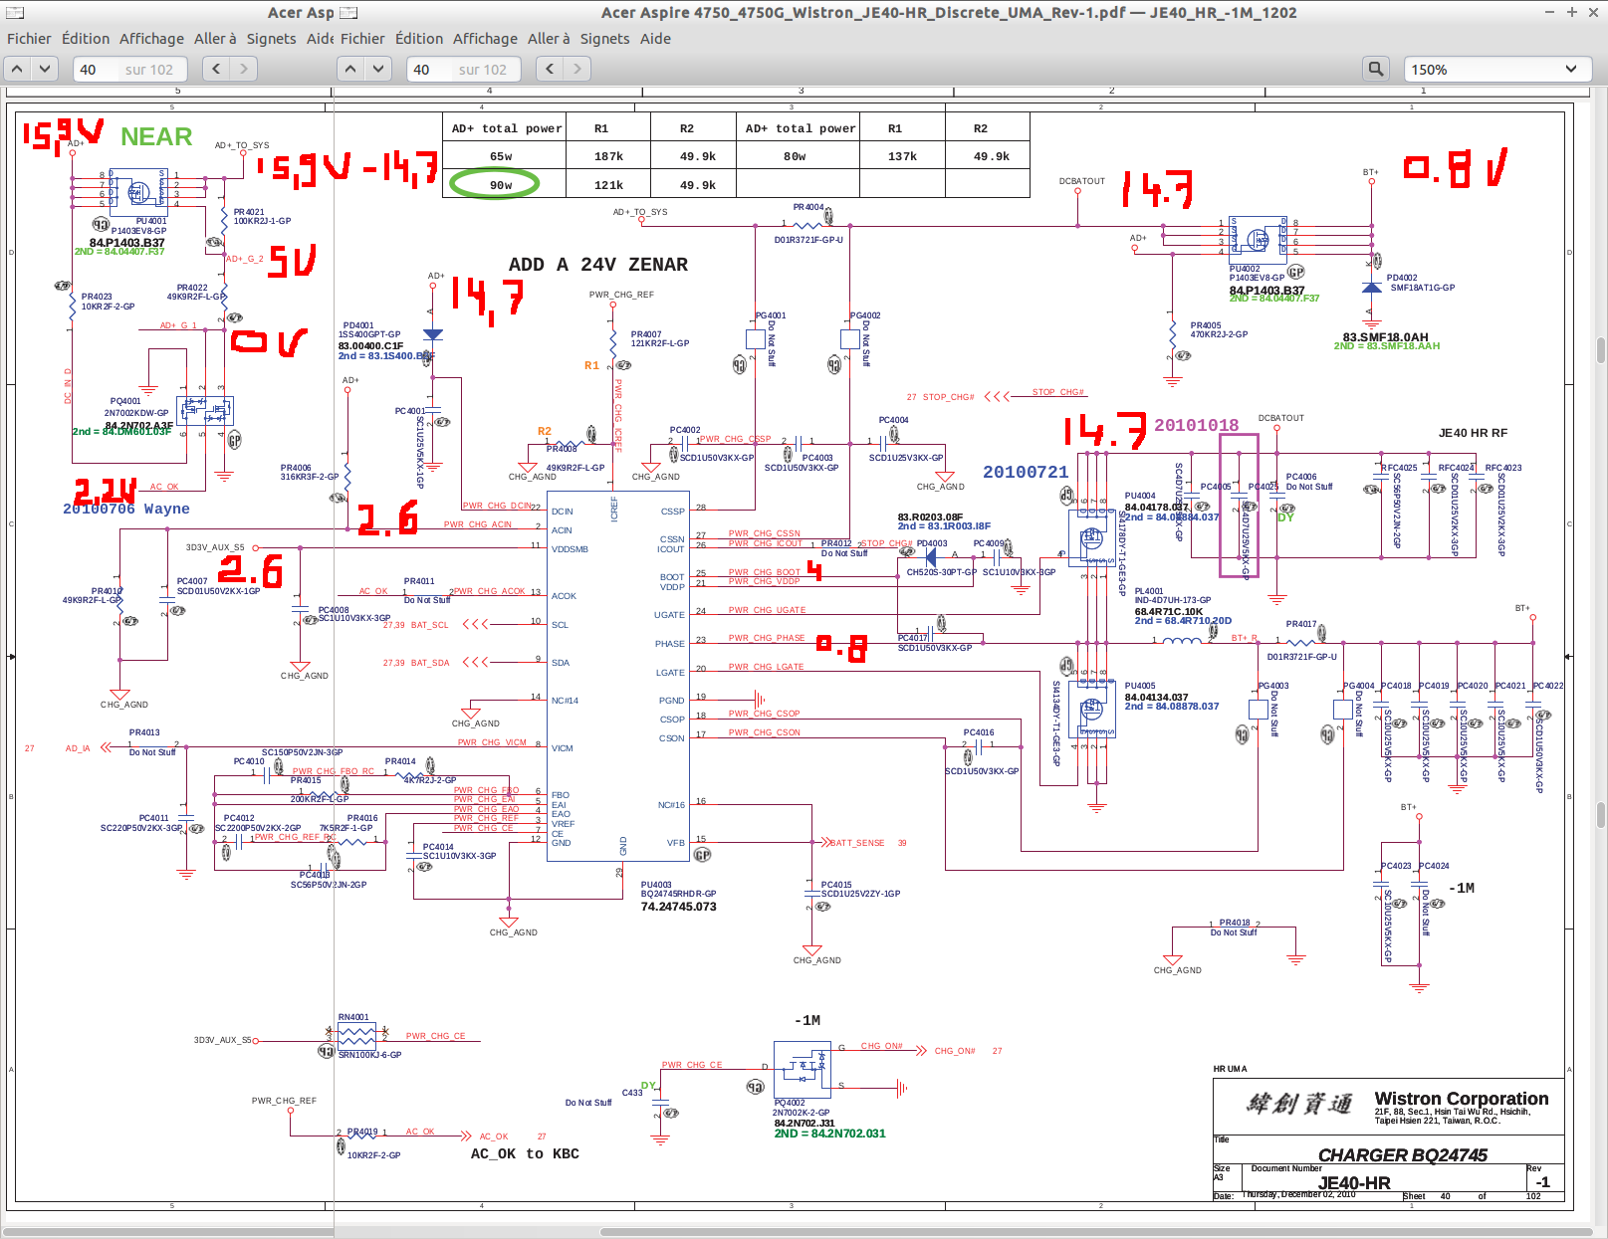This screenshot has width=1608, height=1239.
Task: Click the '65w' table cell
Action: (501, 156)
